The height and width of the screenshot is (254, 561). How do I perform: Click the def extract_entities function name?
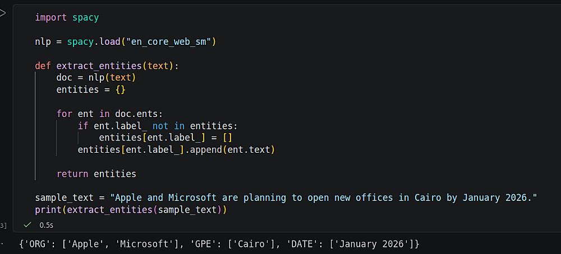[x=99, y=65]
